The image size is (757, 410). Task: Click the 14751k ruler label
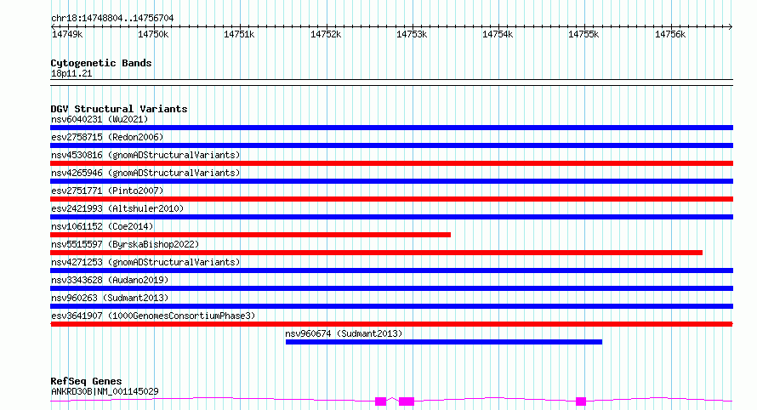point(239,34)
